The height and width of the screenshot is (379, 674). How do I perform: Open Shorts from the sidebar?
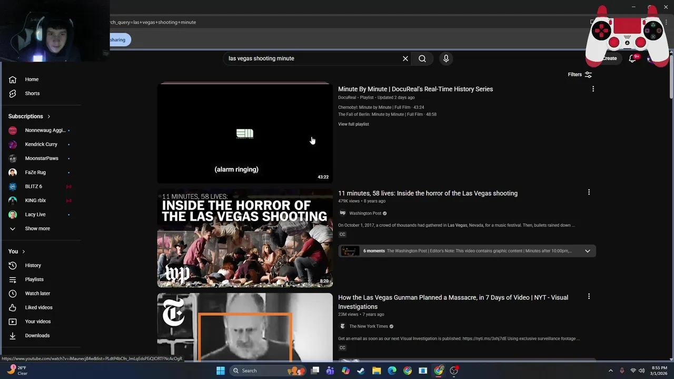(32, 93)
